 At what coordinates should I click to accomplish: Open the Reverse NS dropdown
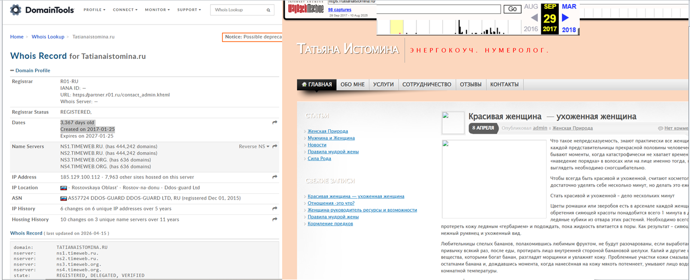pos(254,147)
